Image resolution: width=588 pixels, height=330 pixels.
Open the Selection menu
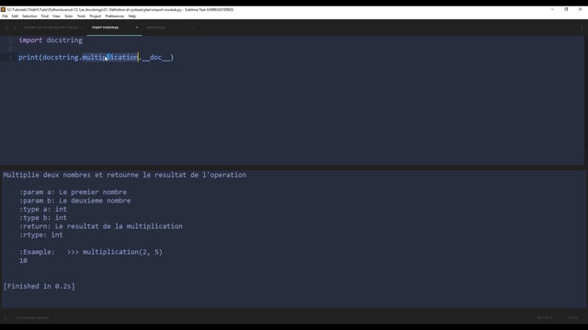[29, 16]
